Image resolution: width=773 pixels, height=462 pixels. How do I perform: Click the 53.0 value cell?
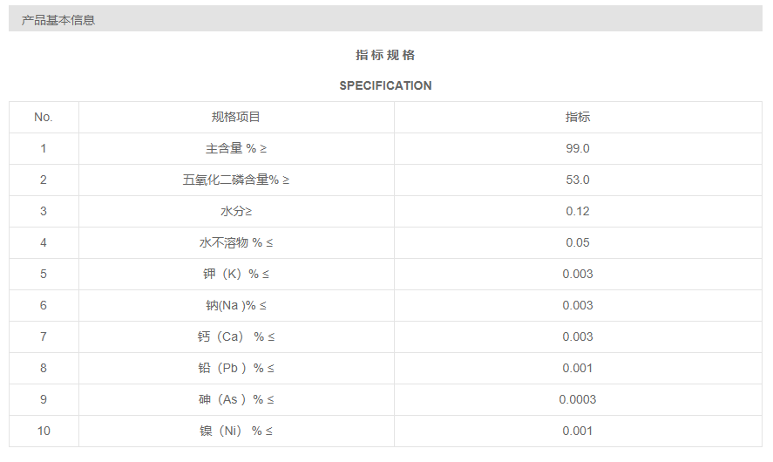click(x=578, y=180)
